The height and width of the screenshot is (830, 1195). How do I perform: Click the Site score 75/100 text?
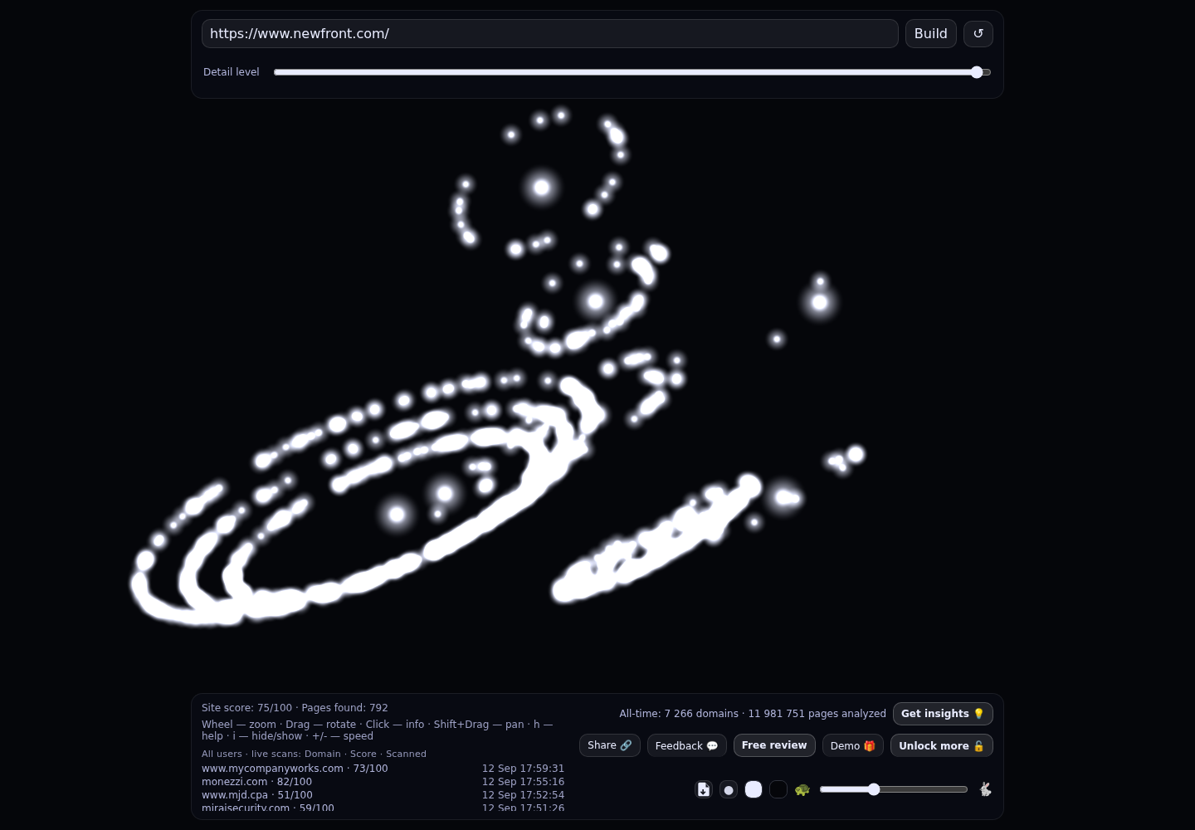247,708
